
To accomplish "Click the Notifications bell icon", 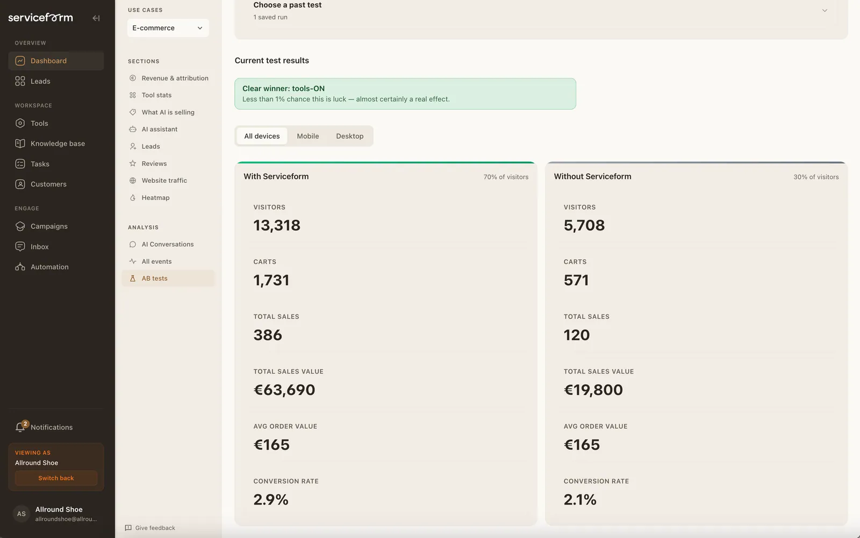I will [20, 427].
